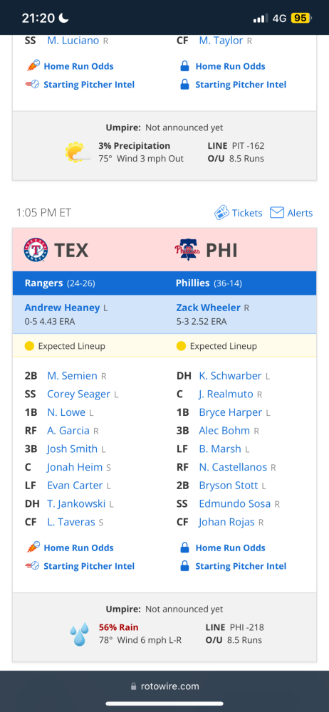Open Andrew Heaney's player page
Image resolution: width=329 pixels, height=712 pixels.
62,308
